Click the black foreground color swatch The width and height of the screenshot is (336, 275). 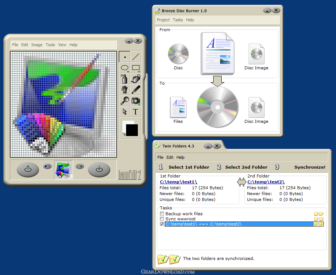[x=132, y=130]
